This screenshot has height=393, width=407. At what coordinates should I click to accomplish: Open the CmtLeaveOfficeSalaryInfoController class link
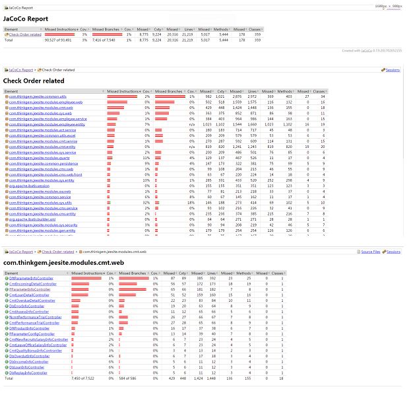38,345
